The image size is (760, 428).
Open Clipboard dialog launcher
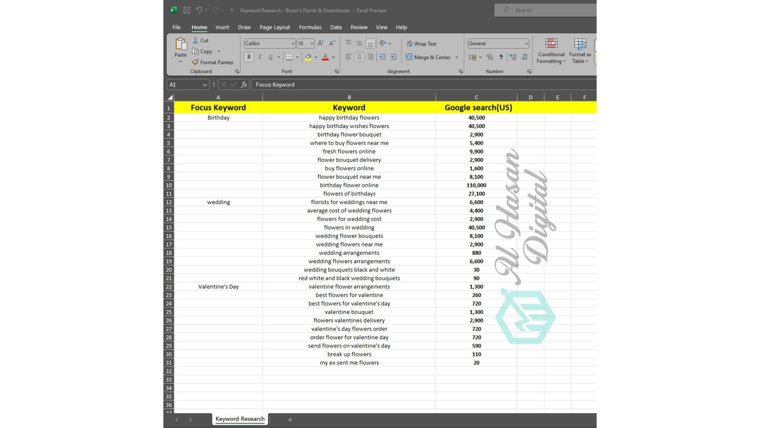[237, 71]
